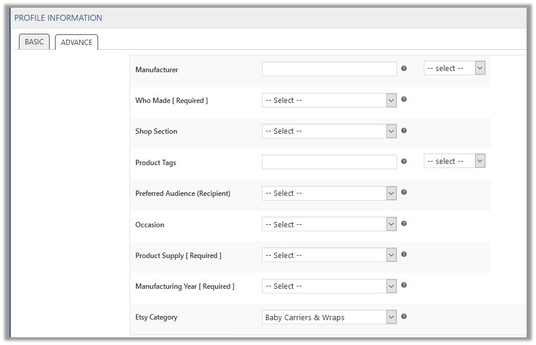Click help icon next to Manufacturer field

coord(404,69)
